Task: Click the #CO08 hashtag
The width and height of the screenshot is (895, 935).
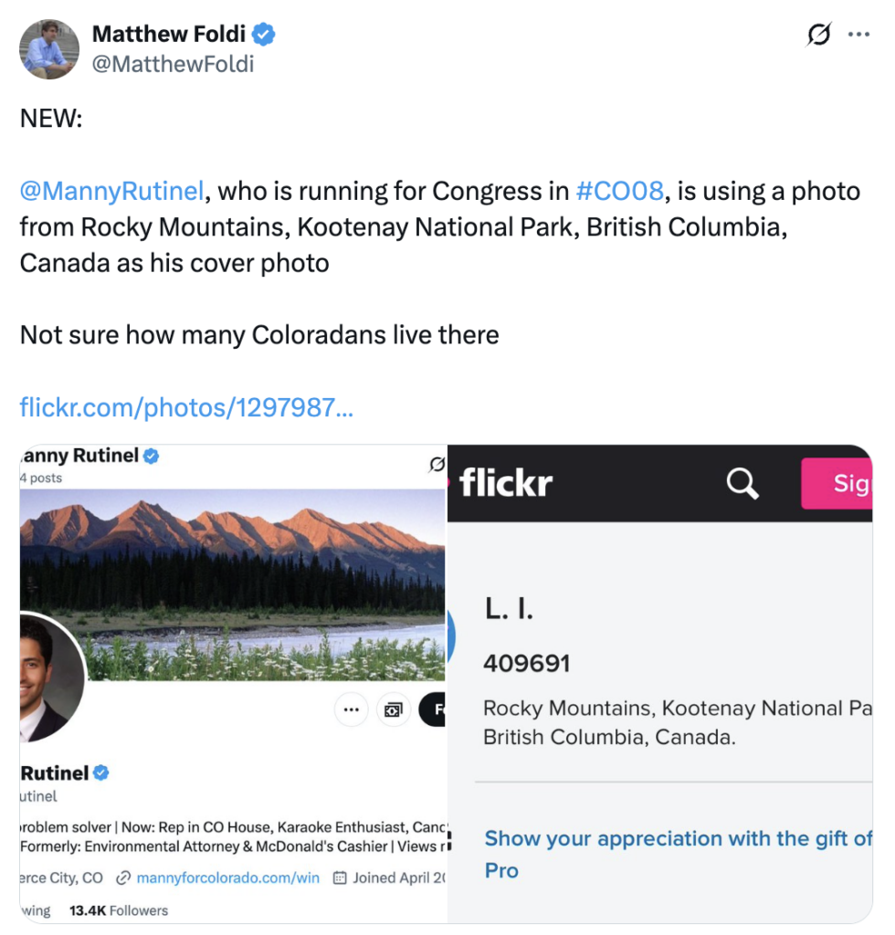Action: pos(619,191)
